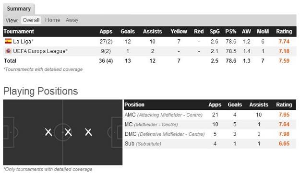This screenshot has width=300, height=176.
Task: Sort tournament table by Rating header
Action: click(284, 32)
